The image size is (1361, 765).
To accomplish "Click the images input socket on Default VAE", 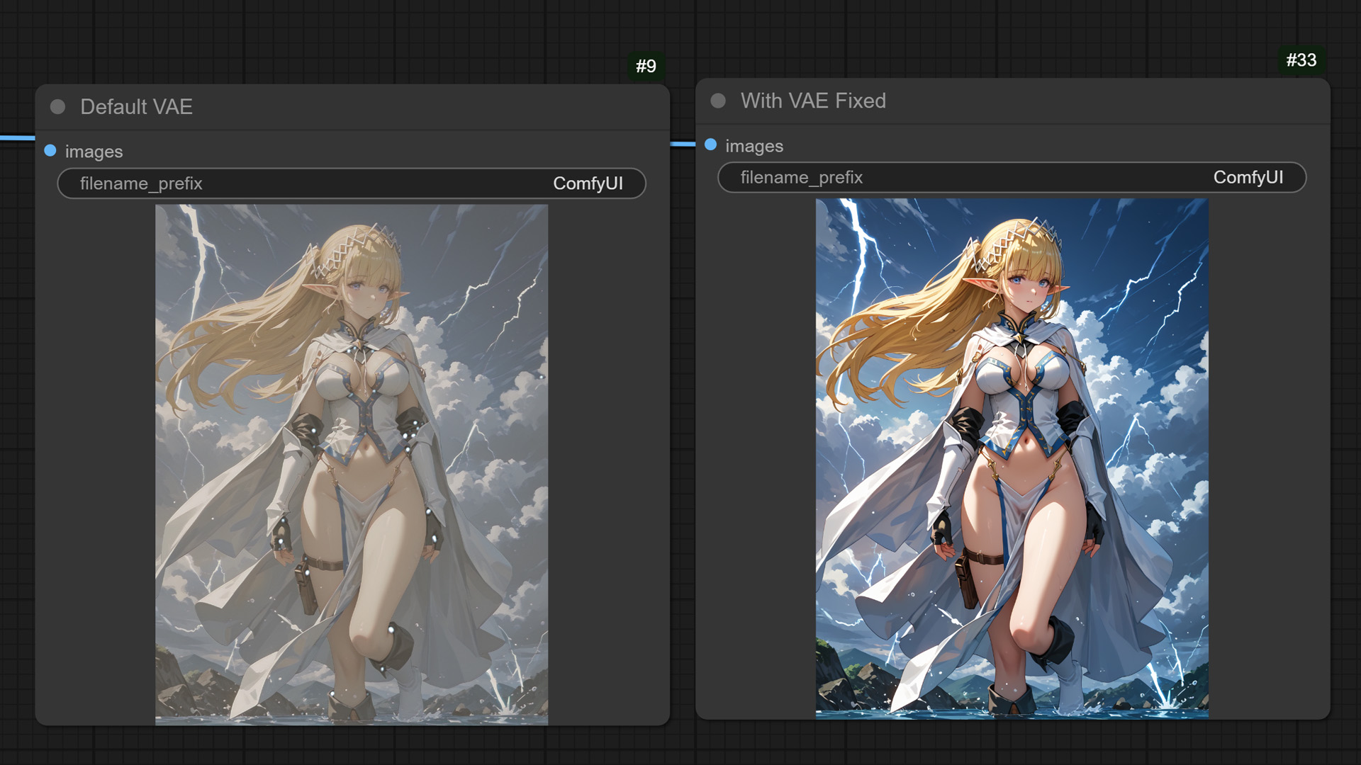I will click(x=50, y=150).
